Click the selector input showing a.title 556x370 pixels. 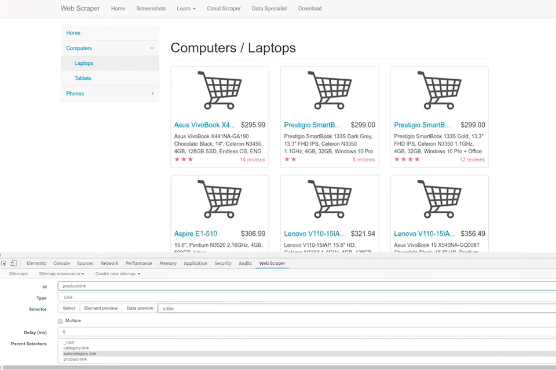point(357,308)
